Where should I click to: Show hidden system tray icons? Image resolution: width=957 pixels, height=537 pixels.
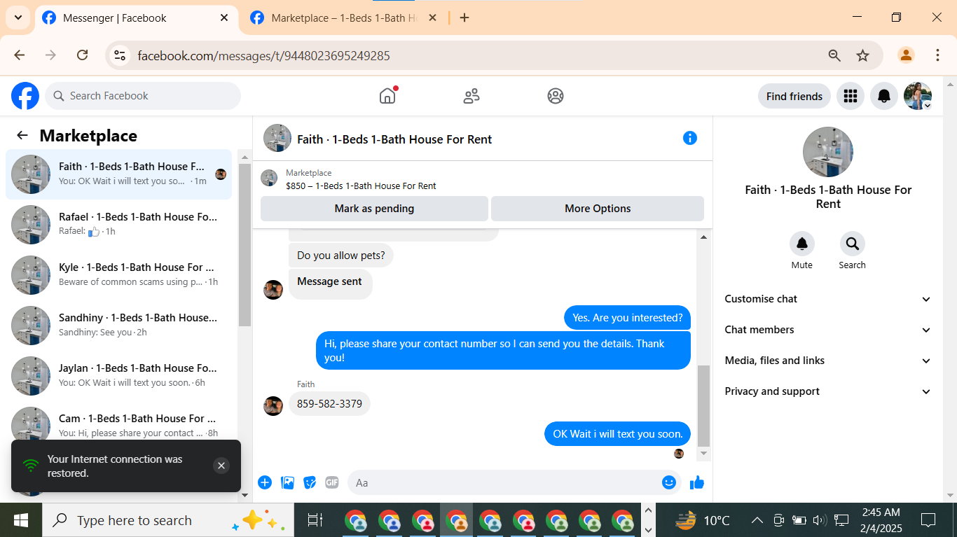pos(757,520)
